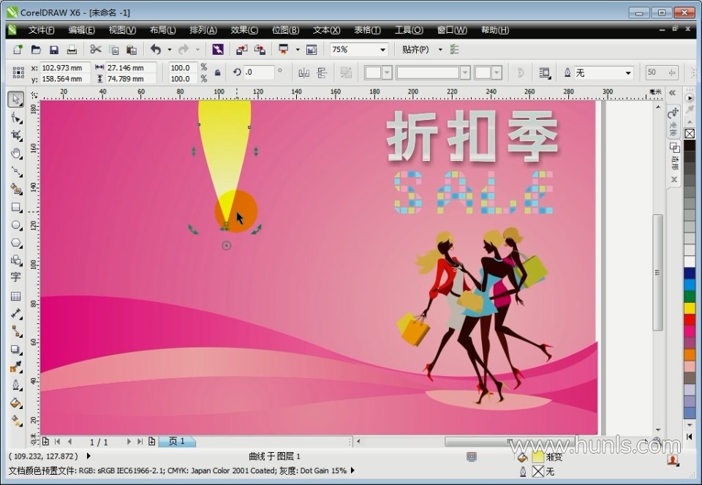Select the Table tool
Viewport: 702px width, 485px height.
pyautogui.click(x=15, y=296)
